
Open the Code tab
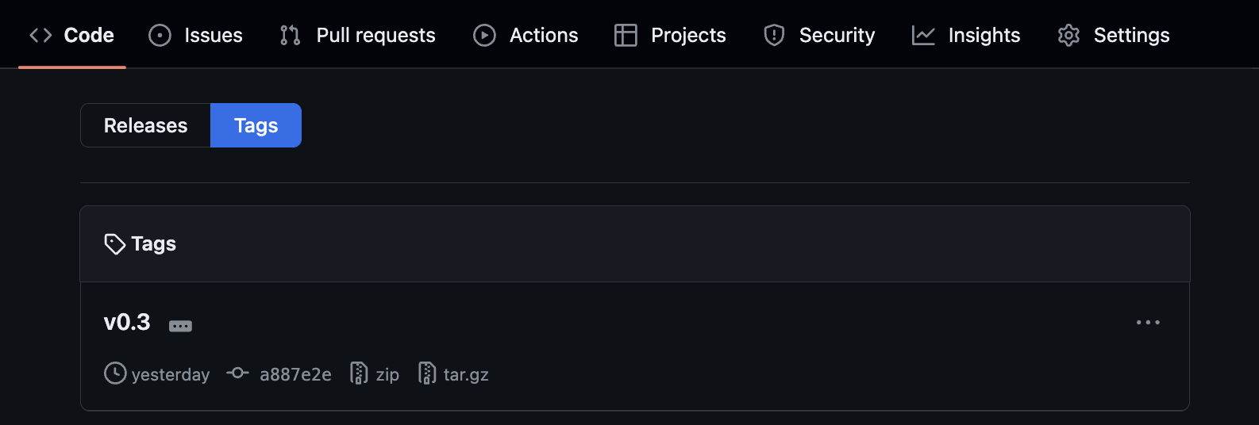tap(72, 36)
